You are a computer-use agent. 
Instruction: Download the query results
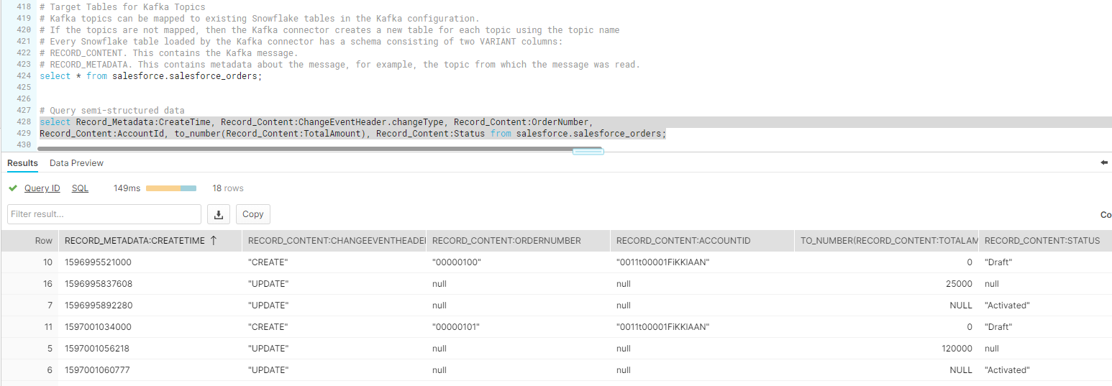click(x=218, y=214)
